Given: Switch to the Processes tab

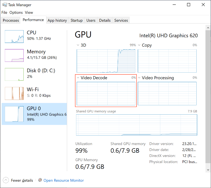Looking at the screenshot, I should pos(11,20).
